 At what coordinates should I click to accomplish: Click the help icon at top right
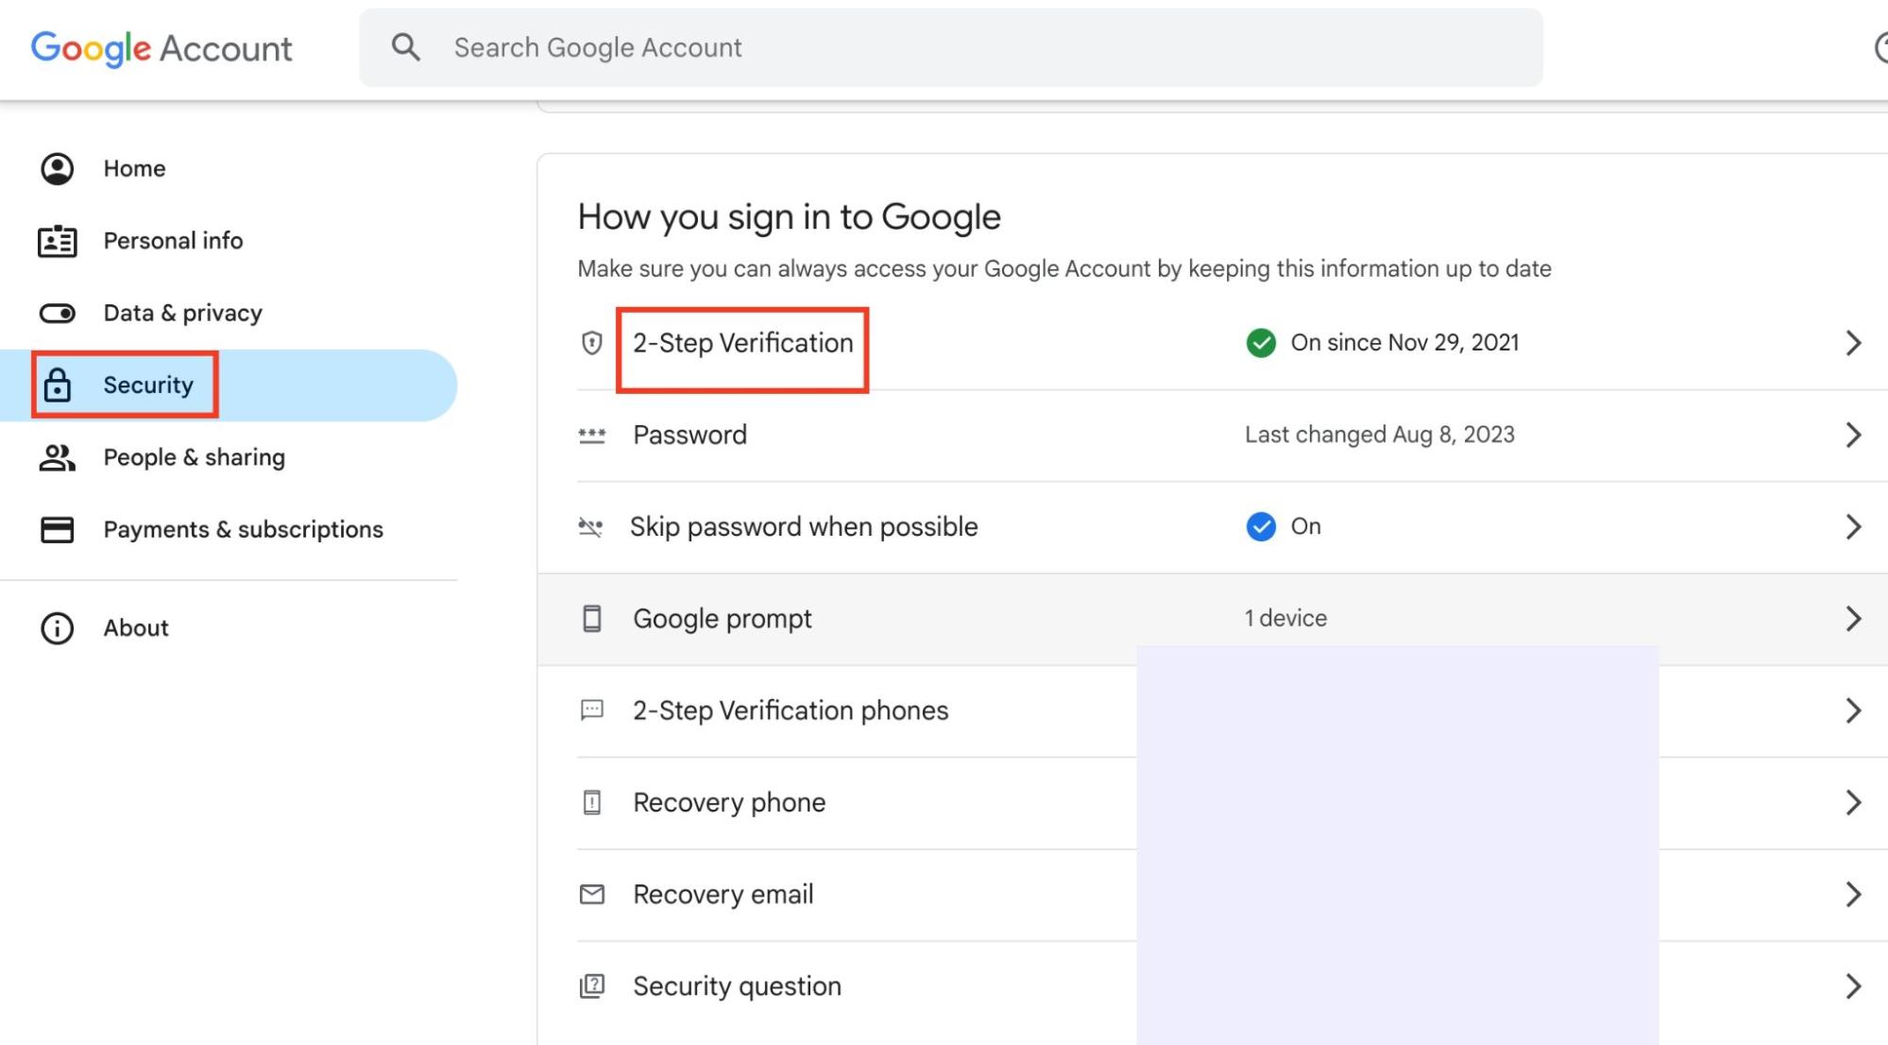(1879, 47)
